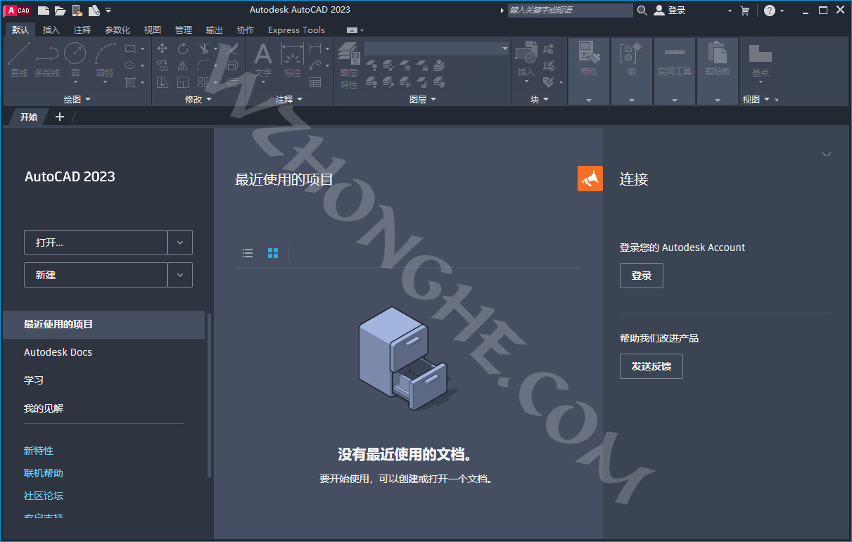
Task: Expand the 打开 (Open) button dropdown arrow
Action: pyautogui.click(x=180, y=242)
